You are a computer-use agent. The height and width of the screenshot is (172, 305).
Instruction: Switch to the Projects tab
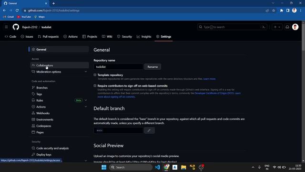click(x=90, y=36)
